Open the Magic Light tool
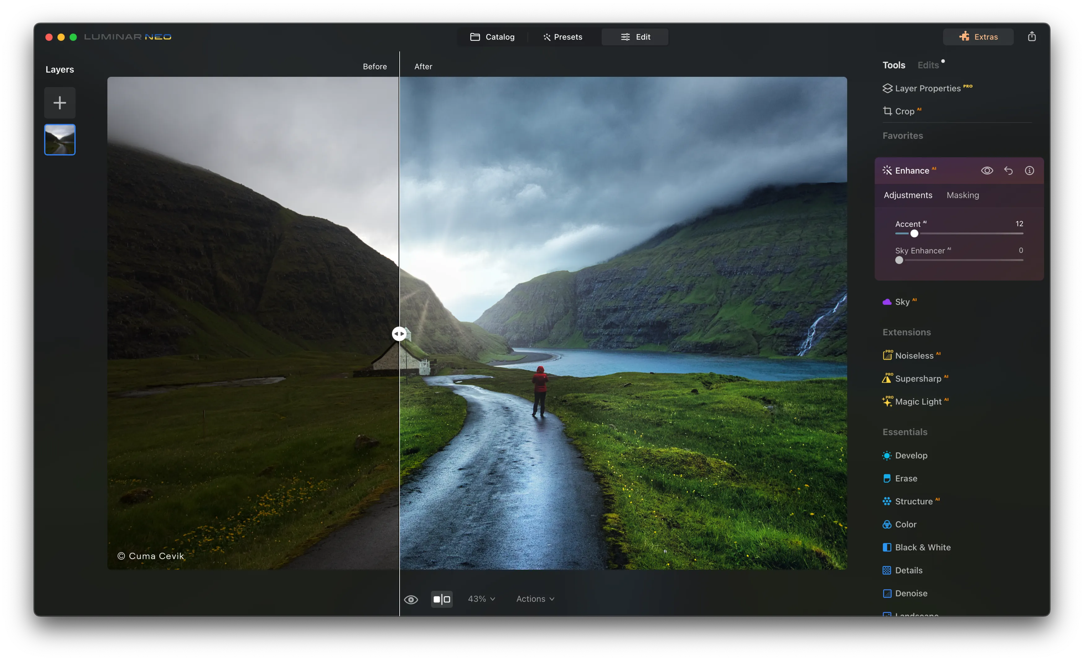Screen dimensions: 1084x661 [917, 402]
